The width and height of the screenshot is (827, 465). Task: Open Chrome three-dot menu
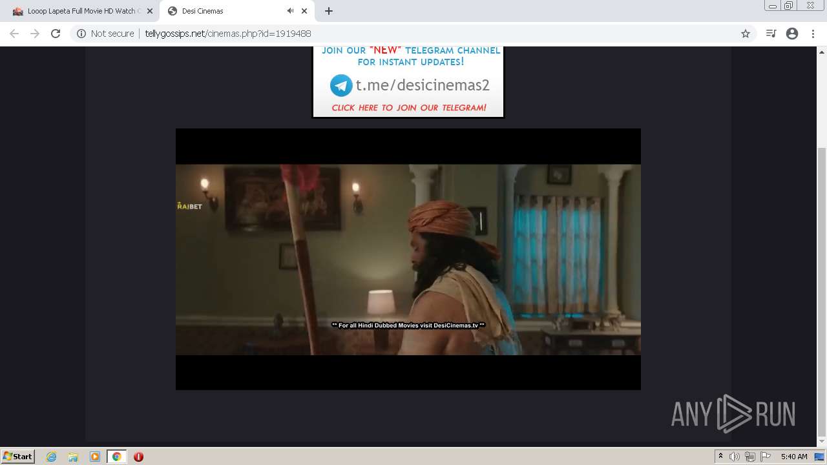pyautogui.click(x=813, y=34)
